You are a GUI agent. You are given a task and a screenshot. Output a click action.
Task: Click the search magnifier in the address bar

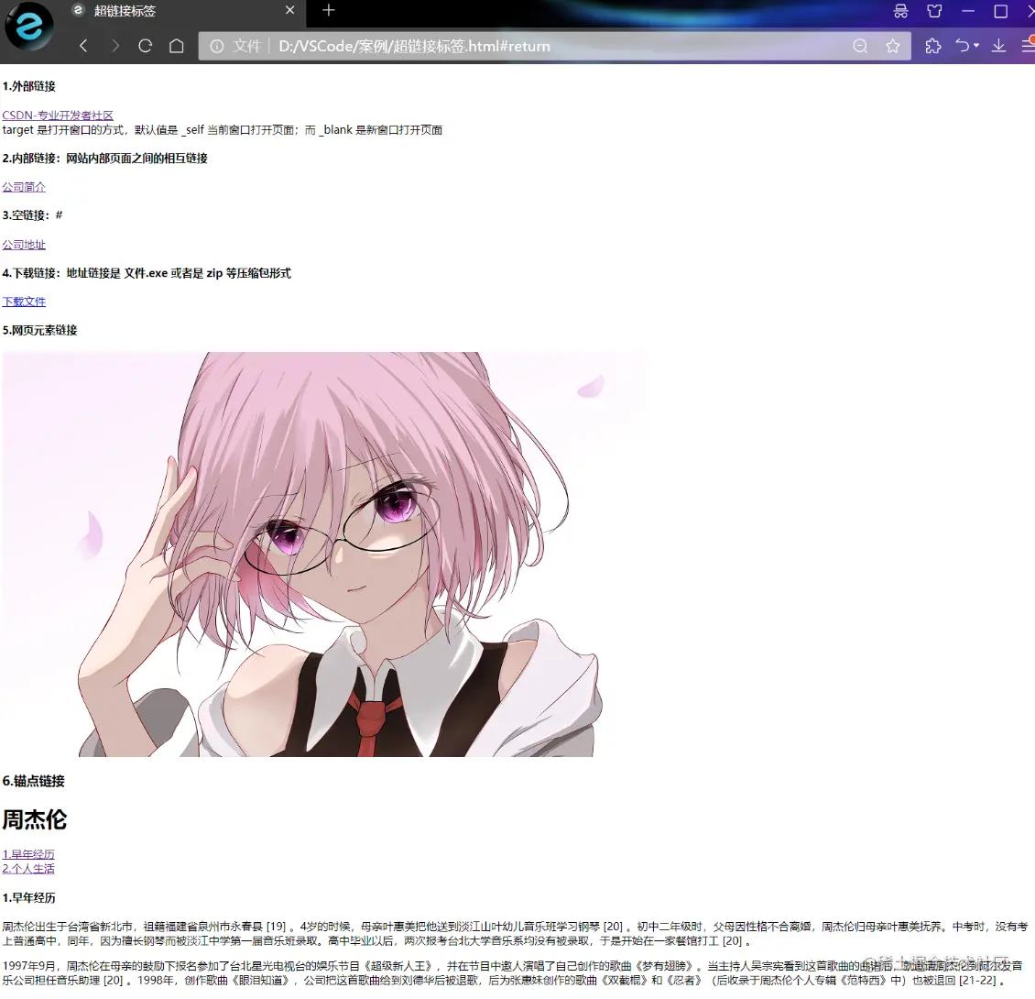coord(860,45)
